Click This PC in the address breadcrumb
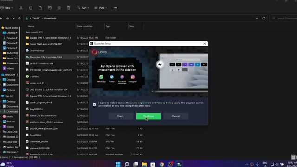Image resolution: width=297 pixels, height=167 pixels. point(36,19)
